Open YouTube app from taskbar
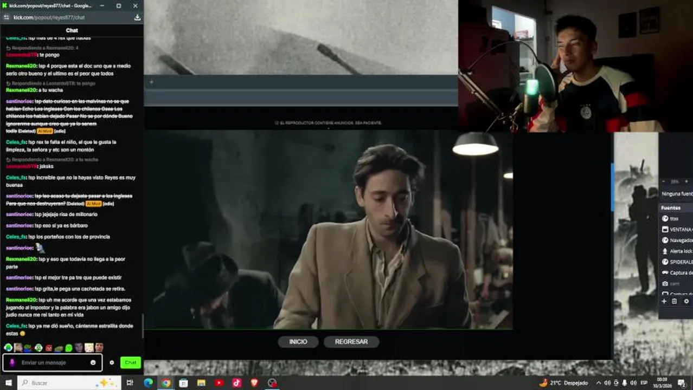The image size is (693, 390). (219, 383)
